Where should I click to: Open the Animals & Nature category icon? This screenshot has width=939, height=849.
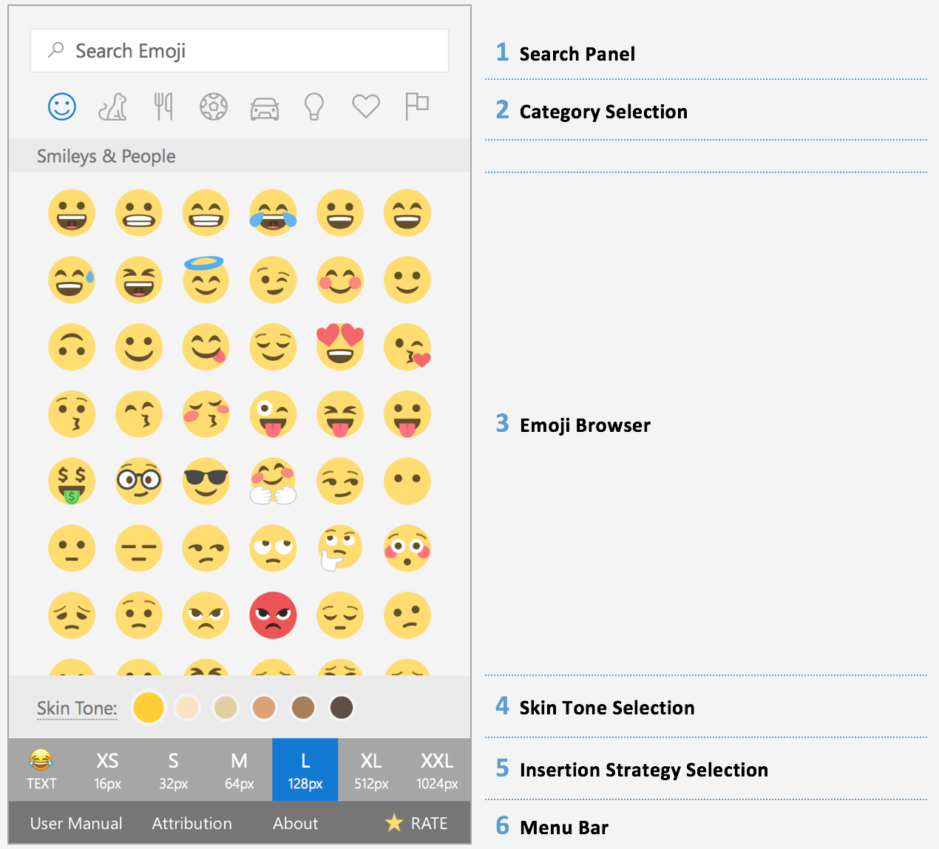pos(113,106)
